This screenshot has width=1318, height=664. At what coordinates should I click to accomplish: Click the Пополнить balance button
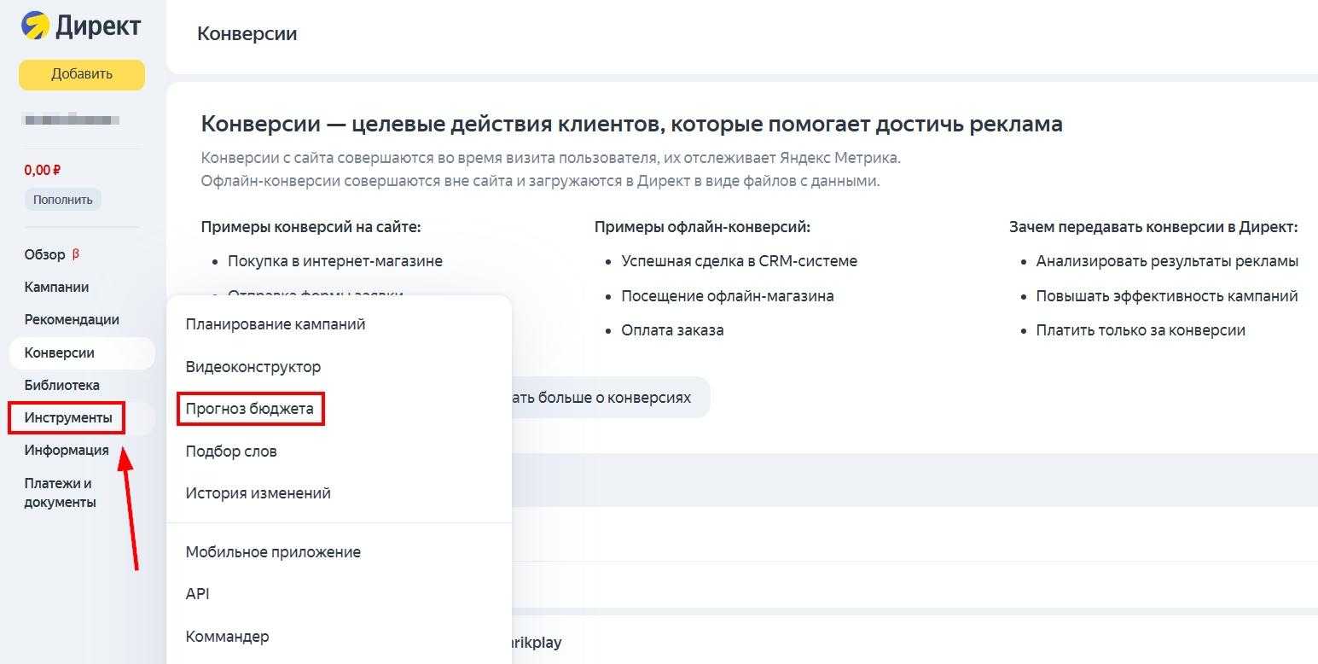[x=62, y=200]
